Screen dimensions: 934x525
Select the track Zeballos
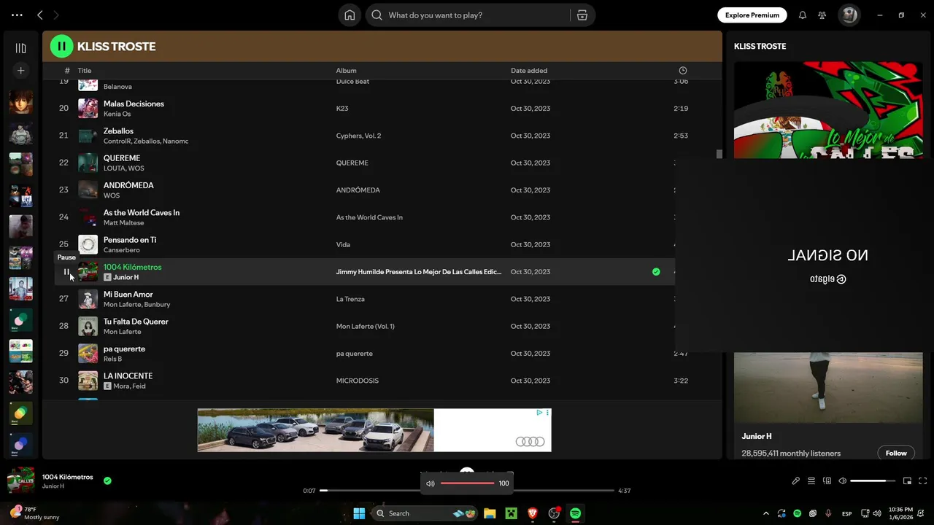coord(118,131)
